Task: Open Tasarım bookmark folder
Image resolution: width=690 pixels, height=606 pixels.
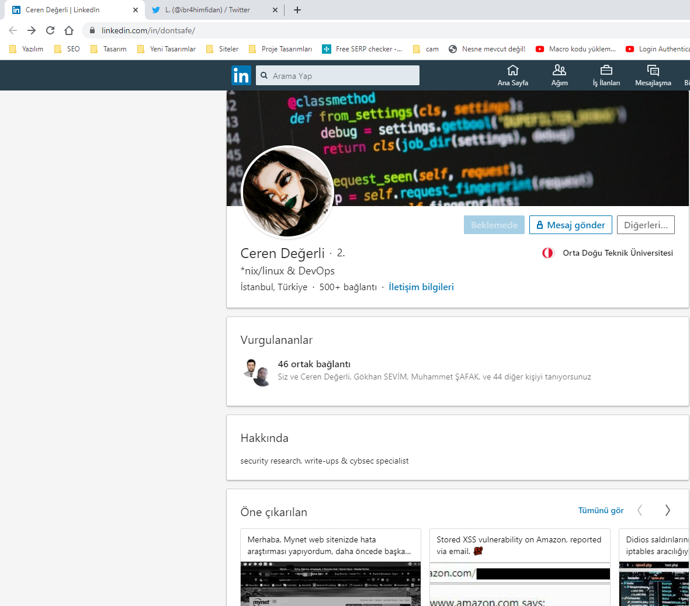Action: click(x=108, y=49)
